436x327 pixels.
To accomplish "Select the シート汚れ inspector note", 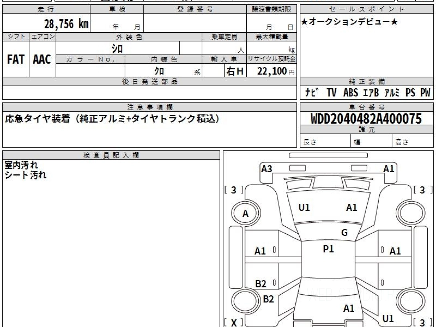I will click(25, 175).
